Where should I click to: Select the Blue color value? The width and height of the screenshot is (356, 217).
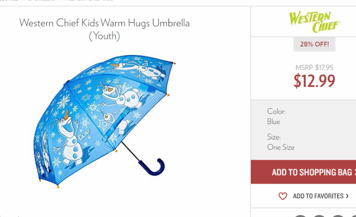point(274,122)
